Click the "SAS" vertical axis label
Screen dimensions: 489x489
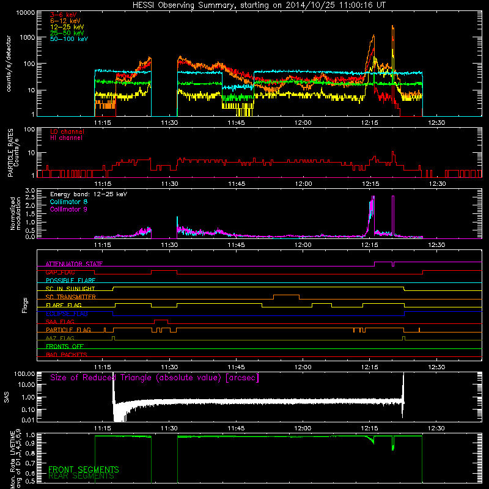7,397
